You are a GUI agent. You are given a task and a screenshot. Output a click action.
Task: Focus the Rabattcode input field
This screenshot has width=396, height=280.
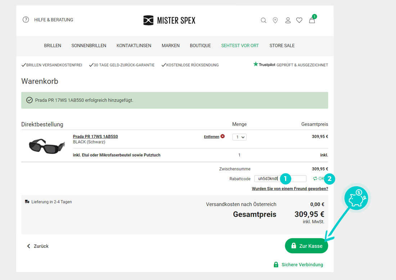coord(280,179)
